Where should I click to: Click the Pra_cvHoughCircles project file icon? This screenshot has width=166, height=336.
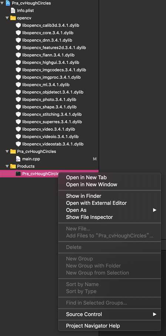(x=8, y=3)
